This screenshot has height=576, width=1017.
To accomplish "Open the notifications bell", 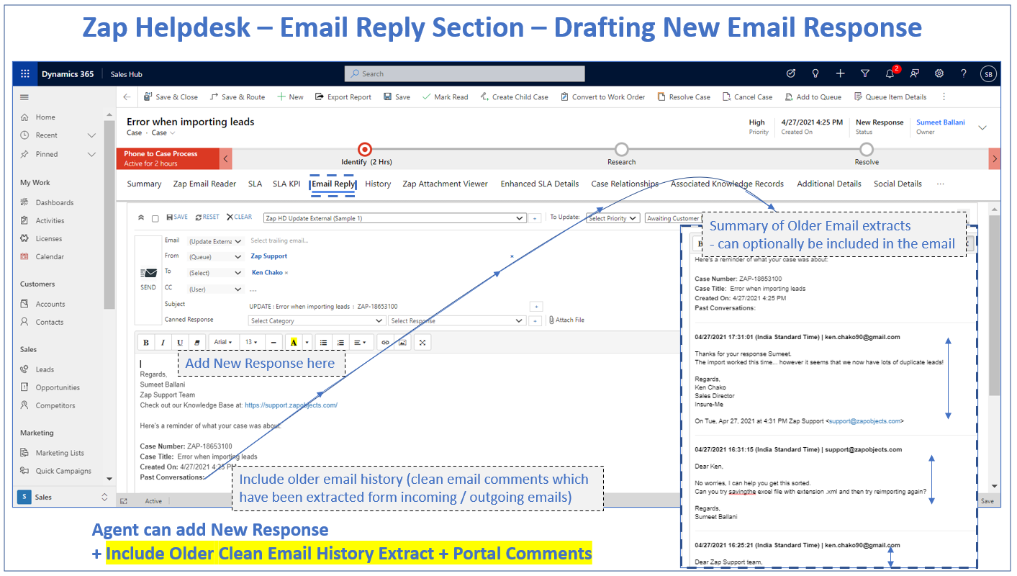I will [x=890, y=73].
